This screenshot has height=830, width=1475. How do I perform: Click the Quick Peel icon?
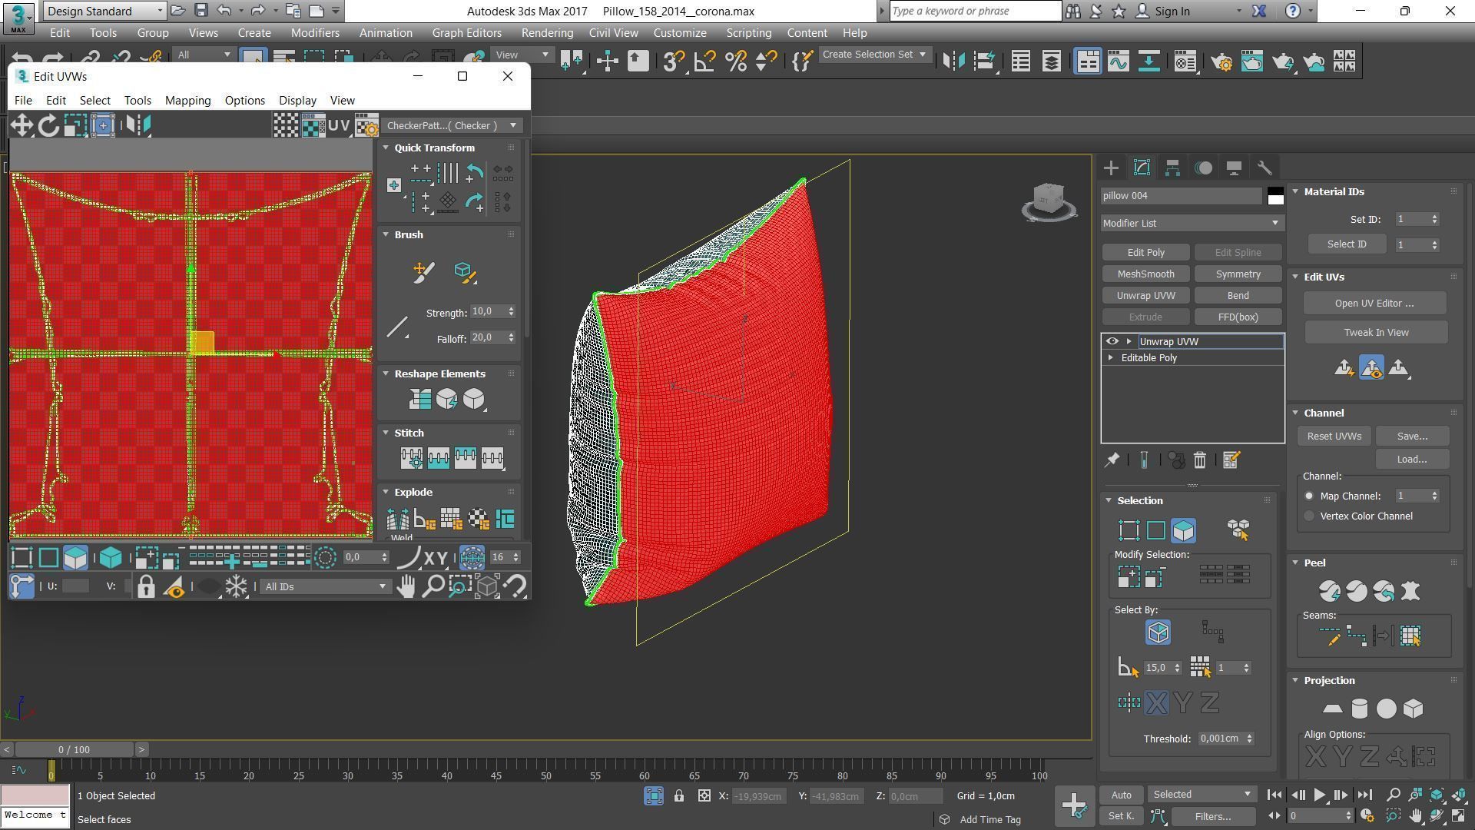coord(1330,591)
